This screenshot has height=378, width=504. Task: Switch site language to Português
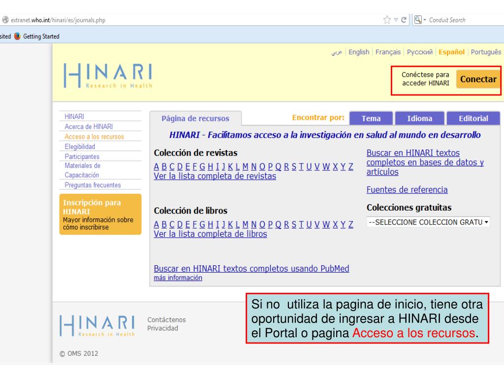click(486, 52)
